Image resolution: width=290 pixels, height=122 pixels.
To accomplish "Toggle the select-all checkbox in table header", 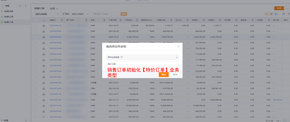I will [x=35, y=20].
